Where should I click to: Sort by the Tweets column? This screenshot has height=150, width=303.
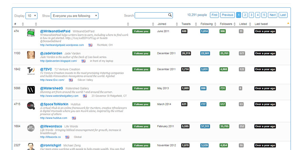pos(196,24)
